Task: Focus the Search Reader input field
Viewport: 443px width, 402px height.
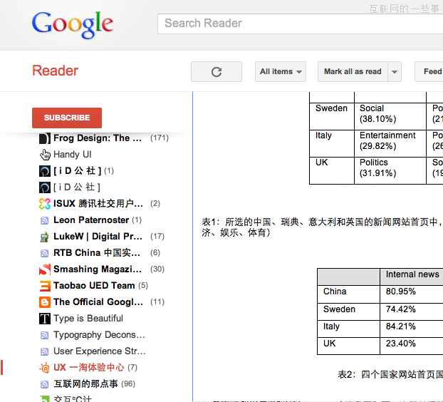Action: 300,24
